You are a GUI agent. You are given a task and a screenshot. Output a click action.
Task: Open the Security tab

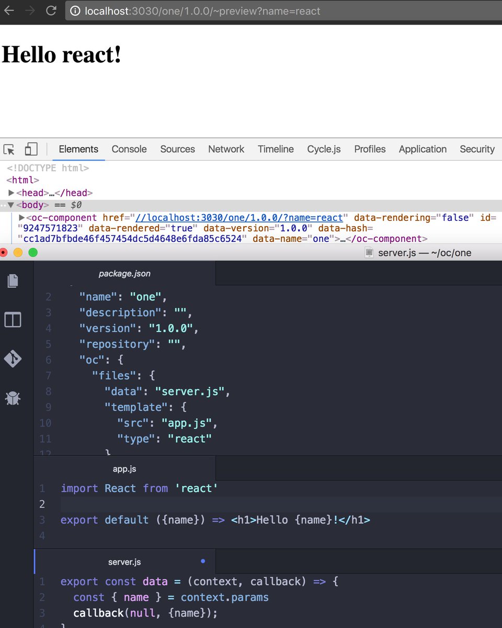[477, 149]
